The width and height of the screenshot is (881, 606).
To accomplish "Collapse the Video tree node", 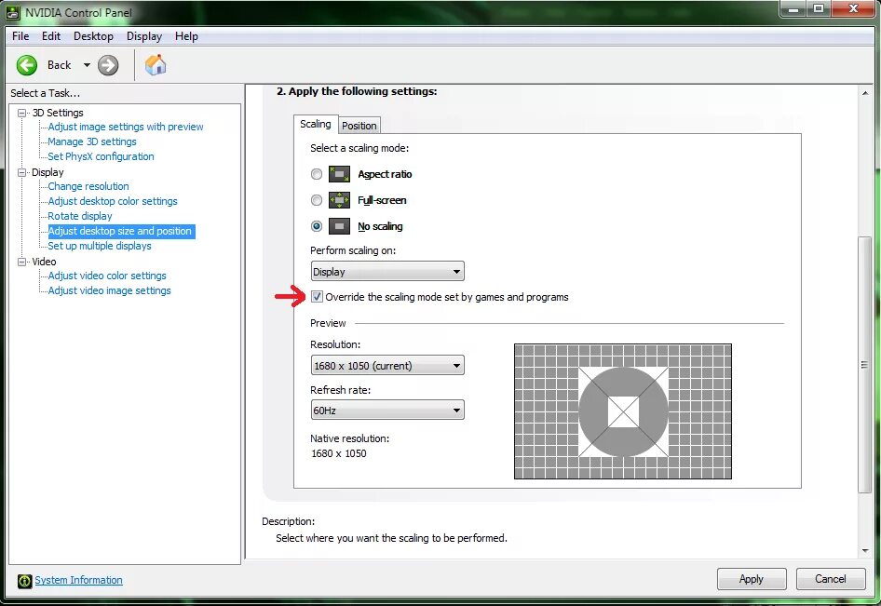I will (x=22, y=262).
